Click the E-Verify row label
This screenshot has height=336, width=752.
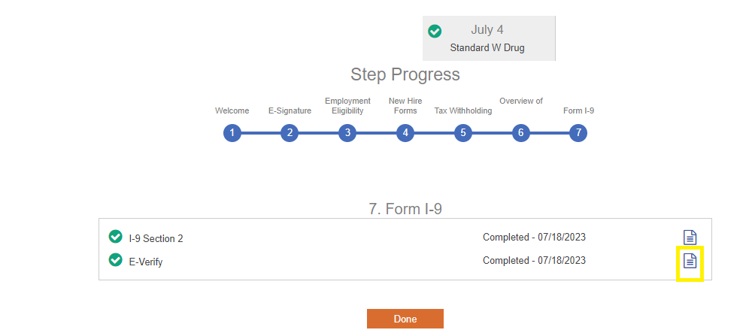tap(146, 262)
